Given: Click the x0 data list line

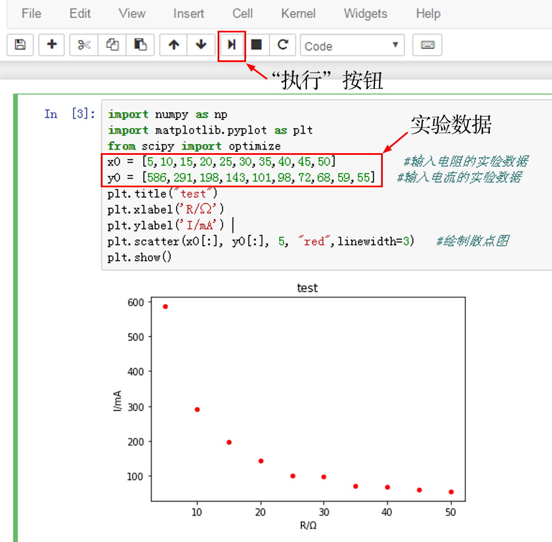Looking at the screenshot, I should coord(222,162).
